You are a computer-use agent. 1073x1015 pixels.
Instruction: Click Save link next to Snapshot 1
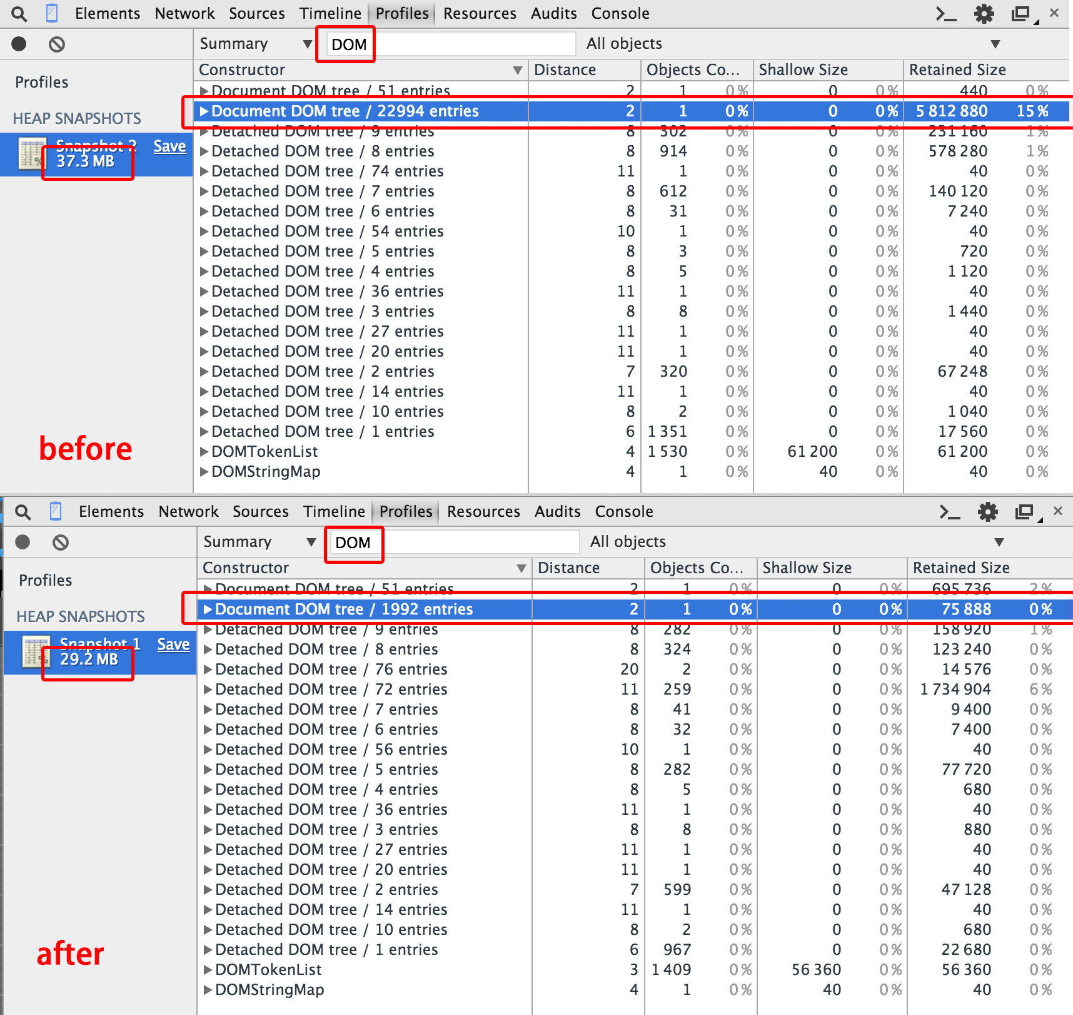coord(173,644)
